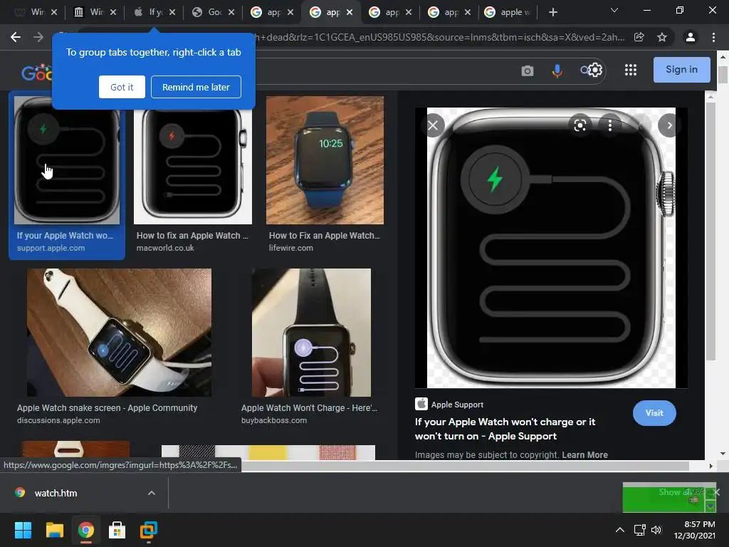
Task: Open downloaded watch.htm file
Action: (56, 493)
